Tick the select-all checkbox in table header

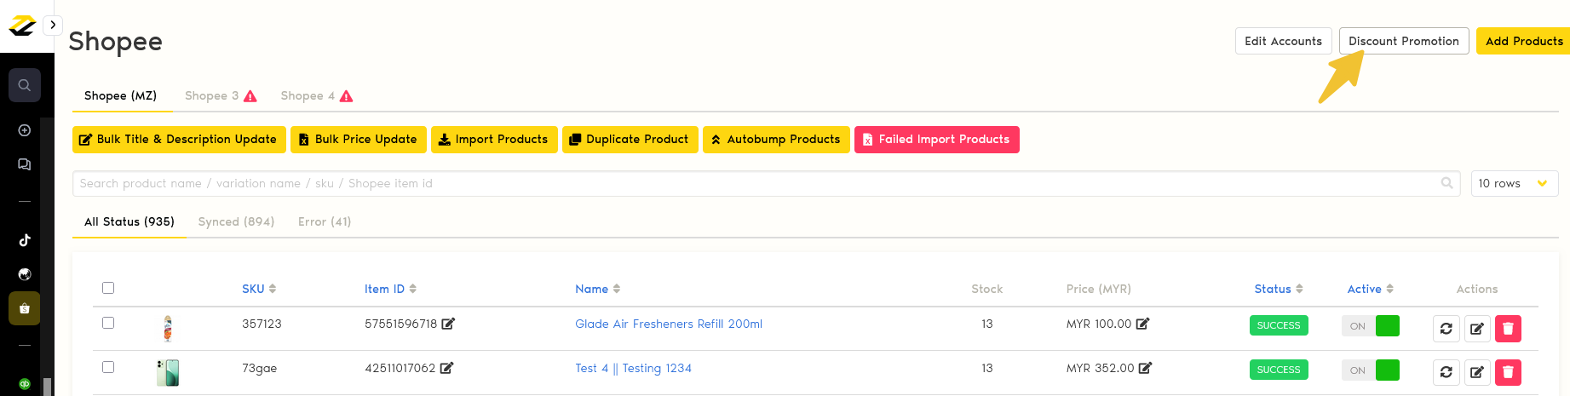click(108, 288)
